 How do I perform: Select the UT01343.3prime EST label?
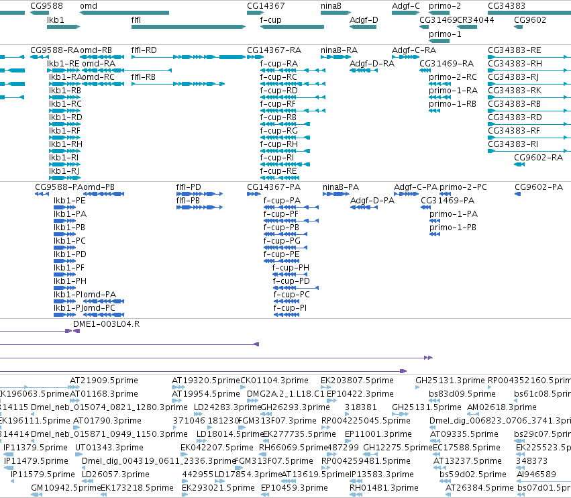click(109, 448)
